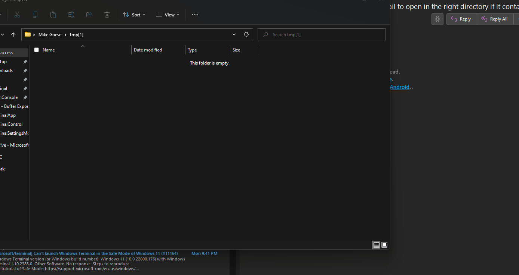The width and height of the screenshot is (519, 275).
Task: Click inside the Search tmp[1] box
Action: (x=321, y=34)
